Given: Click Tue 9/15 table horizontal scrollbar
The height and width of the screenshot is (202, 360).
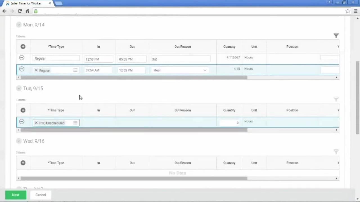Looking at the screenshot, I should pos(134,130).
